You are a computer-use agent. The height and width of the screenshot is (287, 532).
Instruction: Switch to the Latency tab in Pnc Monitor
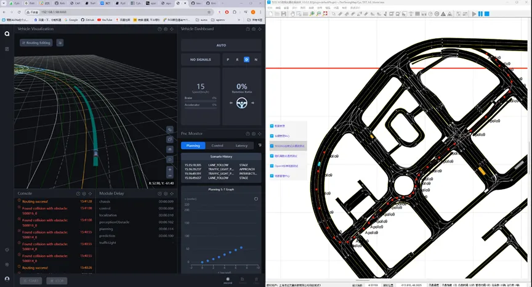pos(241,145)
